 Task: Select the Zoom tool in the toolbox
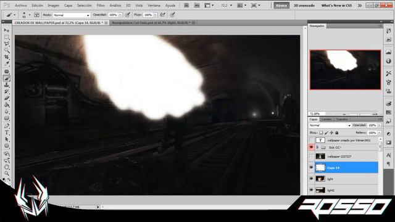tap(7, 173)
